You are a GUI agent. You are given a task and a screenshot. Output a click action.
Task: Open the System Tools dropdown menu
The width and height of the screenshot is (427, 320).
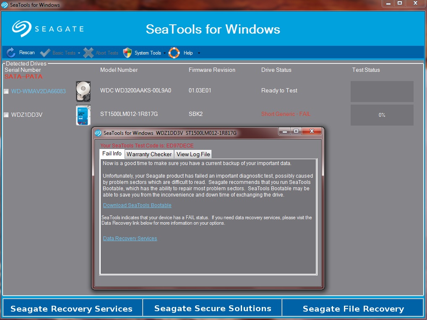pos(148,53)
